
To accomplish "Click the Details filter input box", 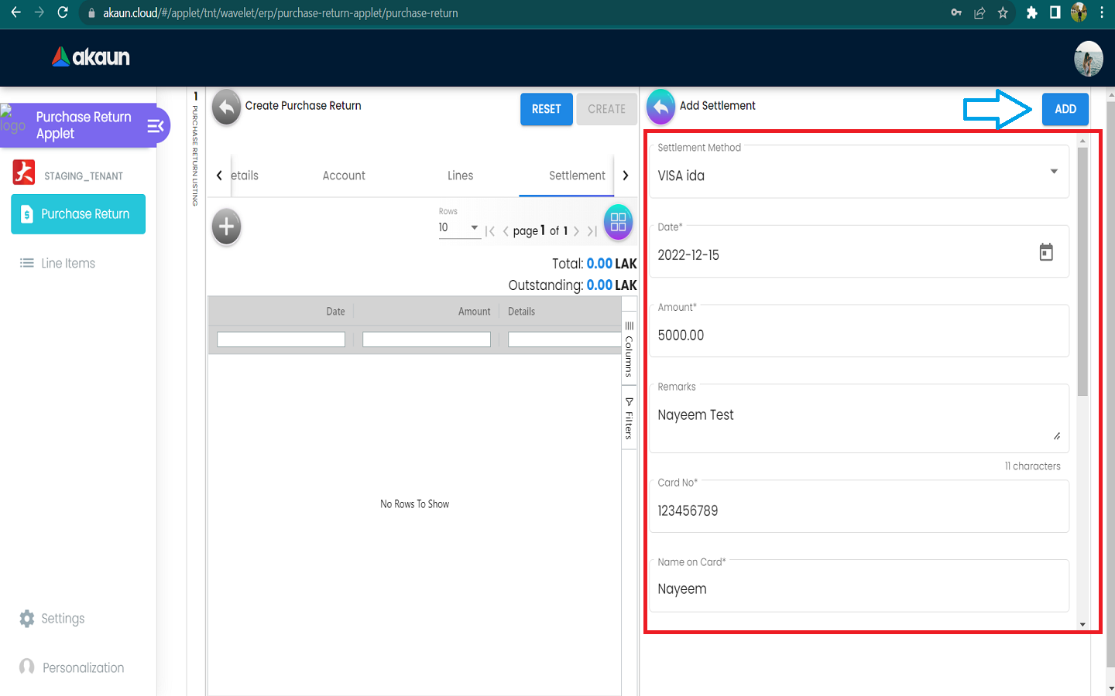I will [564, 339].
